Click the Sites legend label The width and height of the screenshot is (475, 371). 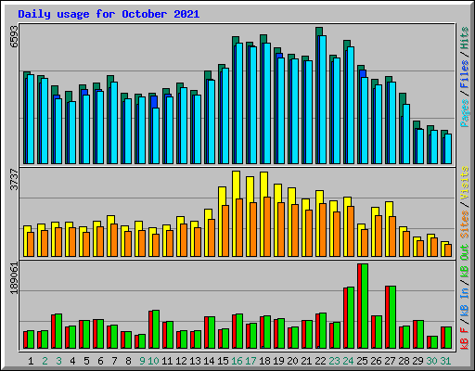click(465, 224)
